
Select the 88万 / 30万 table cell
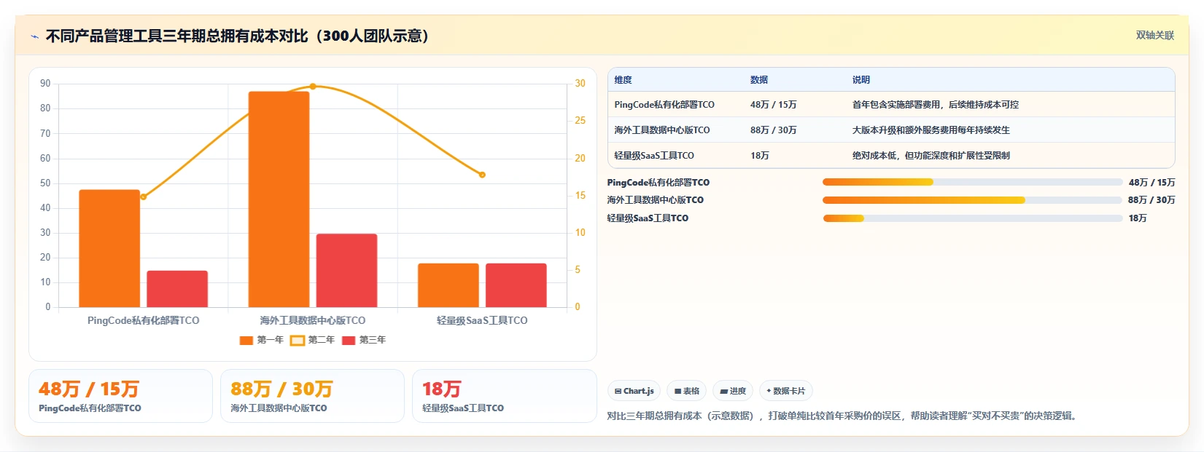(773, 130)
